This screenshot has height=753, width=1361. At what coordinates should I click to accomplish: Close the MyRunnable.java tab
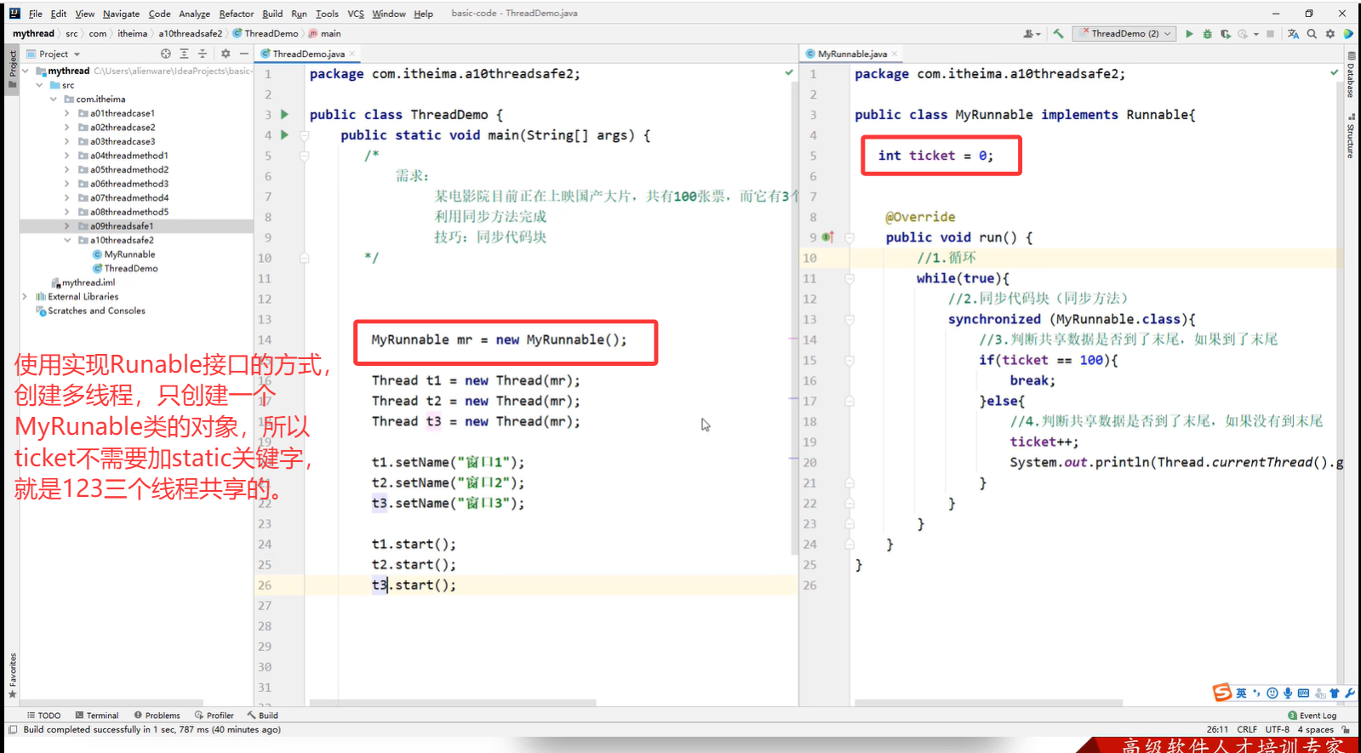pyautogui.click(x=895, y=54)
